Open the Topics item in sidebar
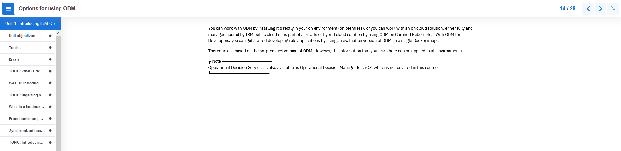This screenshot has width=621, height=151. [28, 48]
